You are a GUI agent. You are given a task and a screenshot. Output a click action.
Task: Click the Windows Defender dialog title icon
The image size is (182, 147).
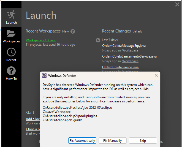tap(44, 75)
